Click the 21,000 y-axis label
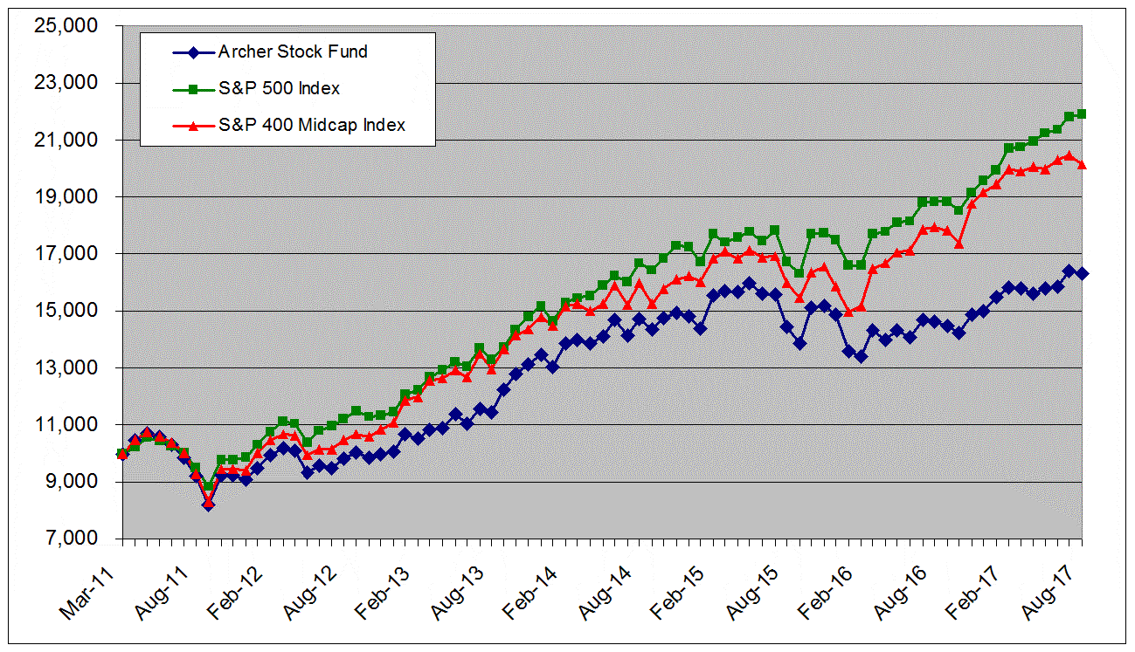This screenshot has height=652, width=1135. pyautogui.click(x=66, y=140)
